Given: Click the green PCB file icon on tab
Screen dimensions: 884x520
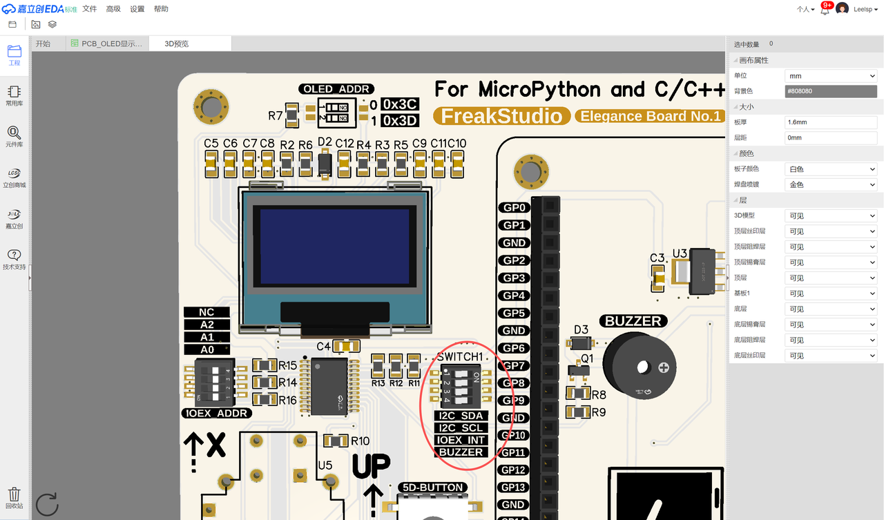Looking at the screenshot, I should click(75, 44).
